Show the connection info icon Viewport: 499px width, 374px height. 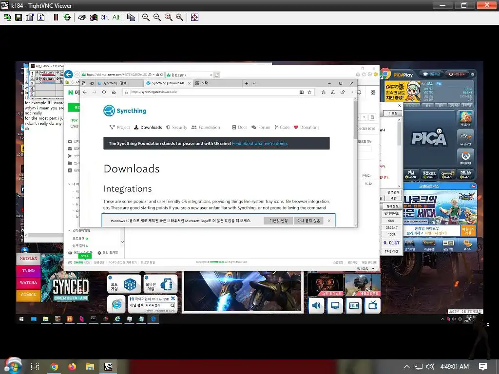tap(41, 17)
